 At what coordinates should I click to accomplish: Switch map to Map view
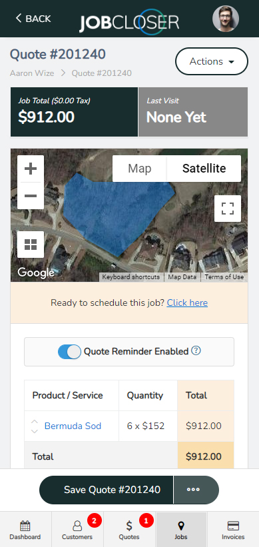[139, 169]
